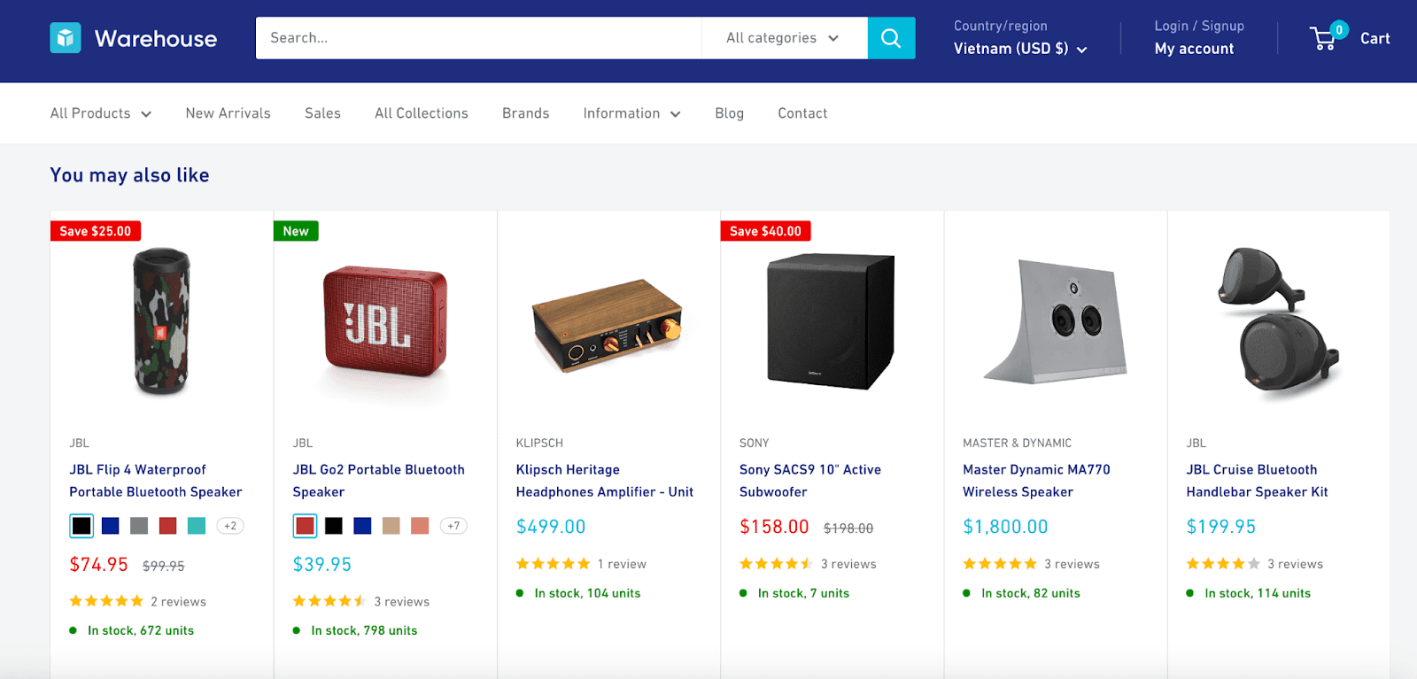
Task: Select red color for JBL Go2
Action: pyautogui.click(x=305, y=526)
